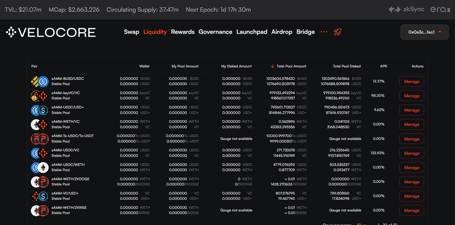Screen dimensions: 455x225
Task: Click token icons of sAMM-USDC/USD+ pair
Action: coord(40,110)
